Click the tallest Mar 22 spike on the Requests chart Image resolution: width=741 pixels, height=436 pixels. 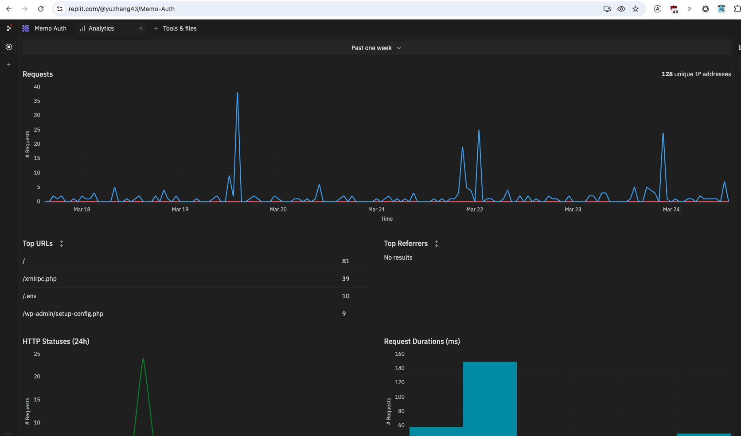click(x=479, y=131)
